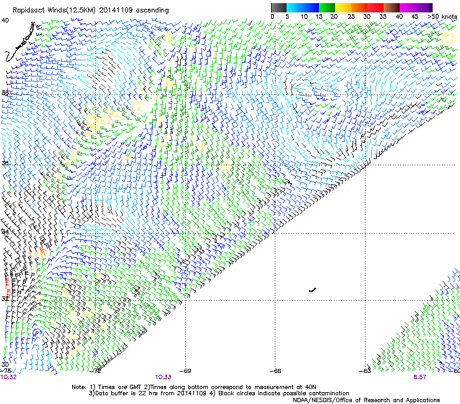Screen dimensions: 460x404
Task: Click the brown 35-40 knots legend segment
Action: (392, 7)
